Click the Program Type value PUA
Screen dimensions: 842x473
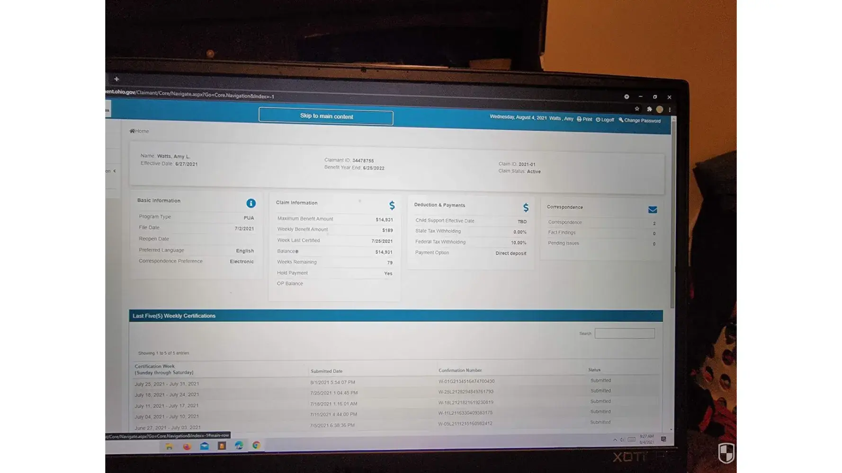[x=249, y=218]
